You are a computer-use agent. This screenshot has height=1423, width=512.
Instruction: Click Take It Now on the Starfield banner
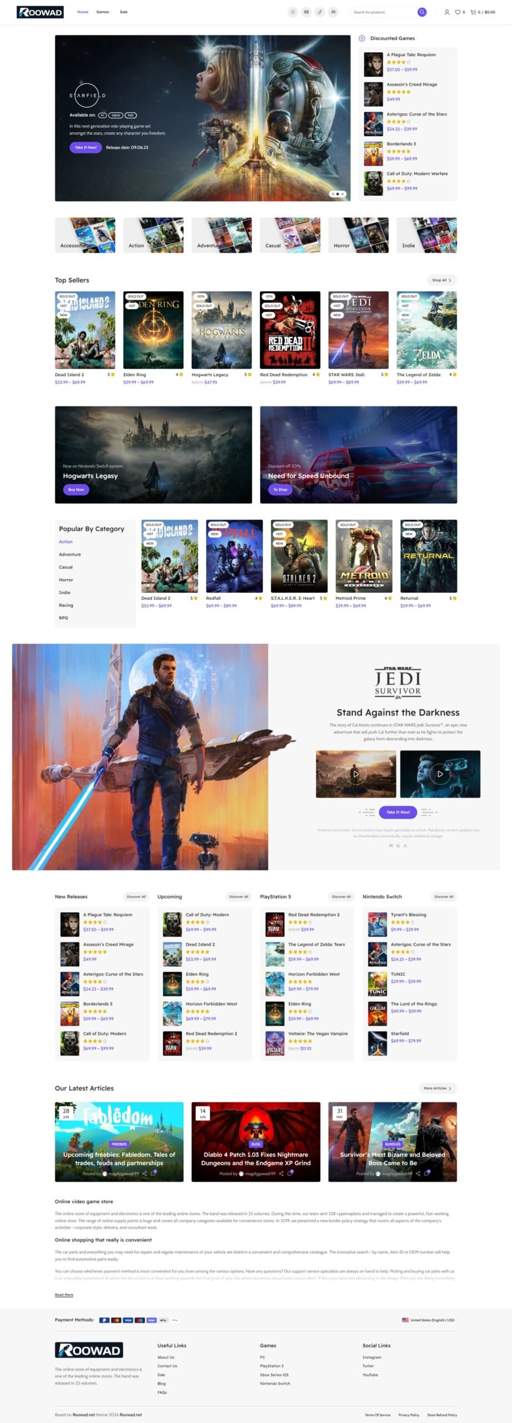86,147
